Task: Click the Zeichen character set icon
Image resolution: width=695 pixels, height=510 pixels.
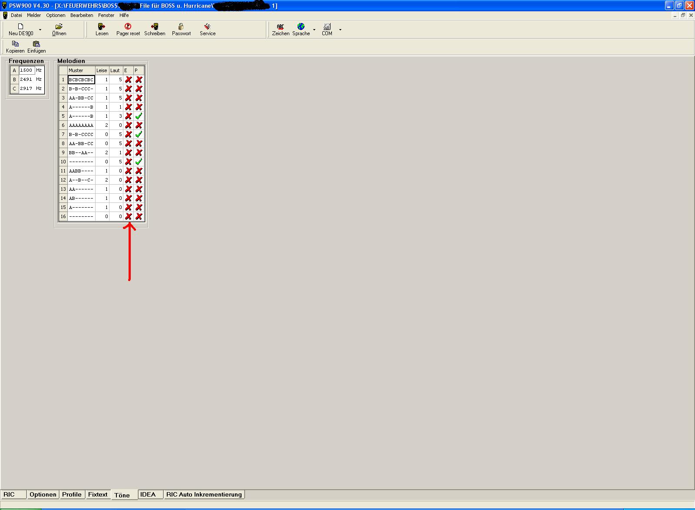Action: pos(280,27)
